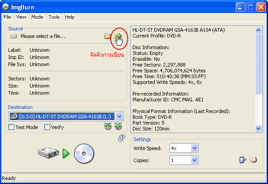This screenshot has height=184, width=268.
Task: Click the disc info scrollbar thumb
Action: pyautogui.click(x=258, y=64)
